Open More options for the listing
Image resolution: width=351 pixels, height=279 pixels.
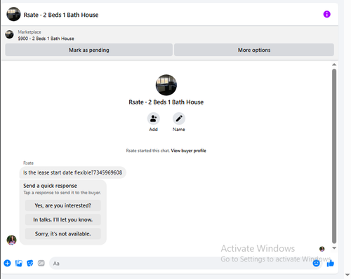pyautogui.click(x=254, y=50)
